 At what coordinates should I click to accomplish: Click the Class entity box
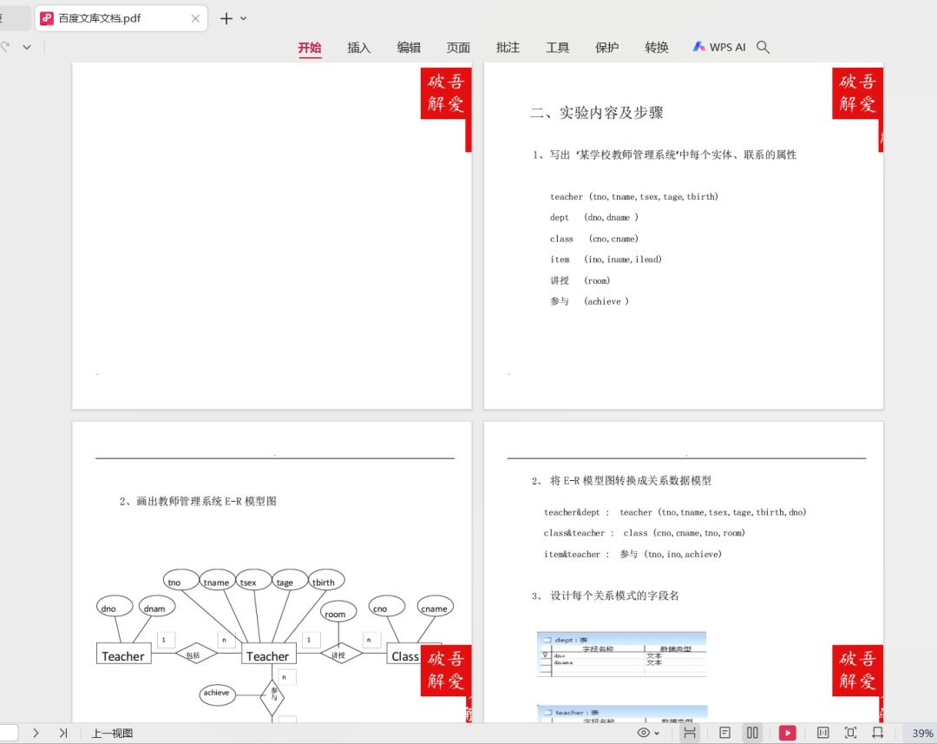click(405, 655)
